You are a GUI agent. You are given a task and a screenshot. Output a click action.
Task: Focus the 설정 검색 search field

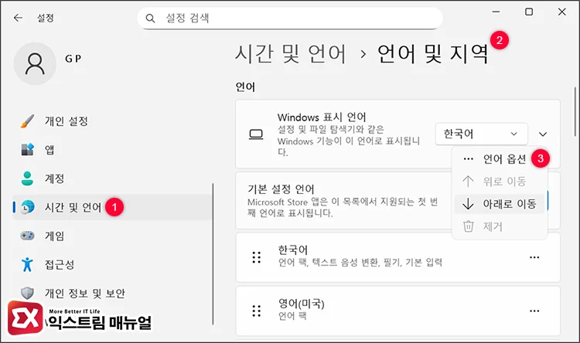point(290,18)
